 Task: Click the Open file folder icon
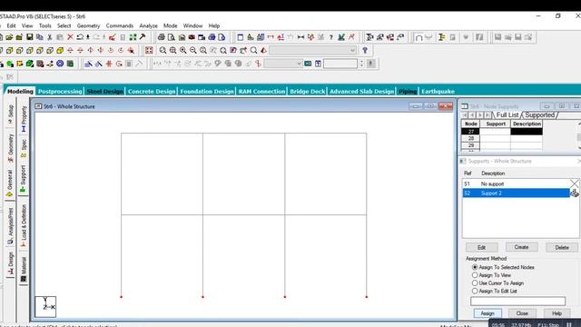coord(9,37)
